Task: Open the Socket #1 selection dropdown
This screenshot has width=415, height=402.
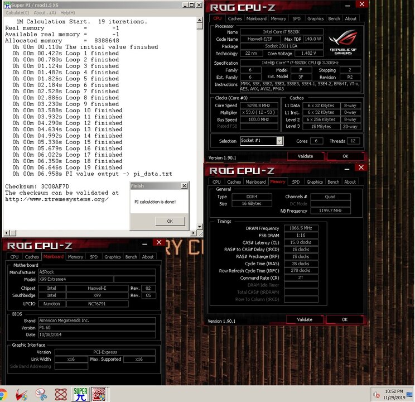Action: (x=279, y=141)
